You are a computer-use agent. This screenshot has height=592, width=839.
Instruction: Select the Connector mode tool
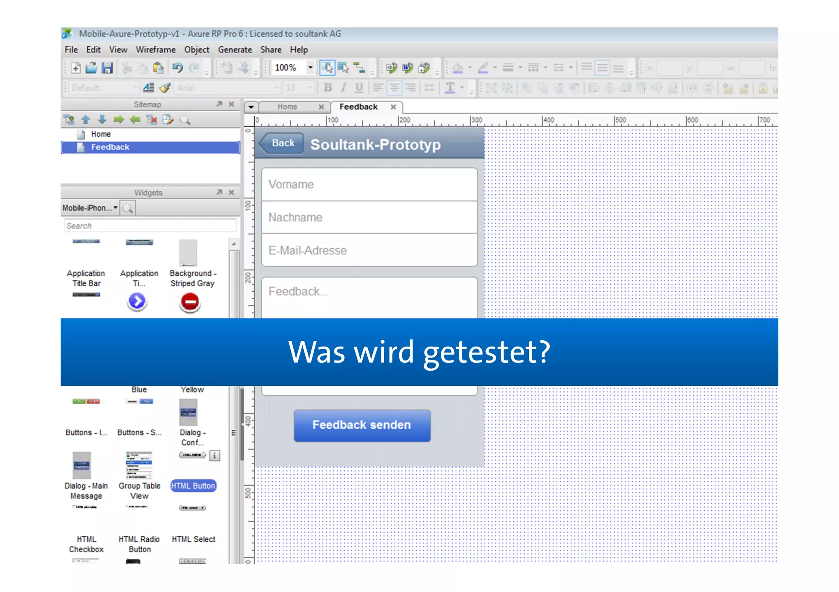[359, 68]
